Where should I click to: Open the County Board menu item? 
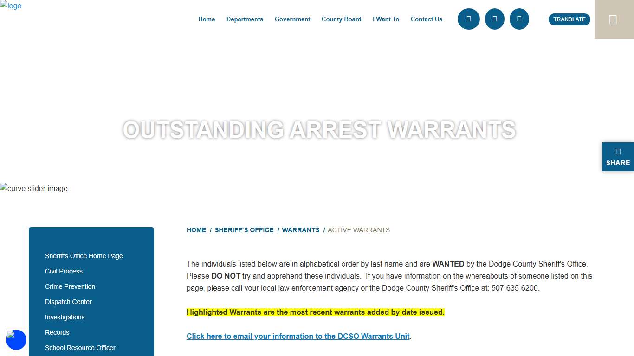[341, 19]
